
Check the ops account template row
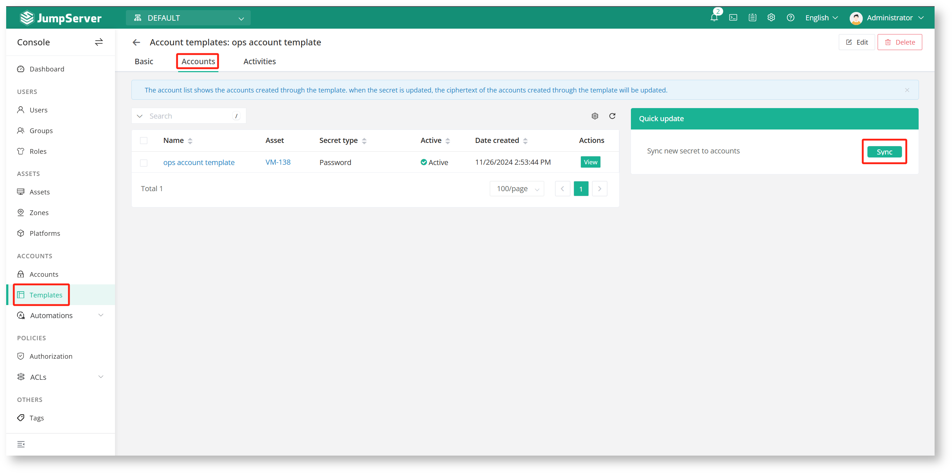pos(144,163)
